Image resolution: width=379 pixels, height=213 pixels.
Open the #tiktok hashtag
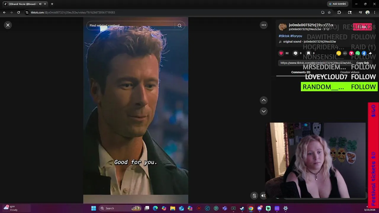click(x=284, y=36)
